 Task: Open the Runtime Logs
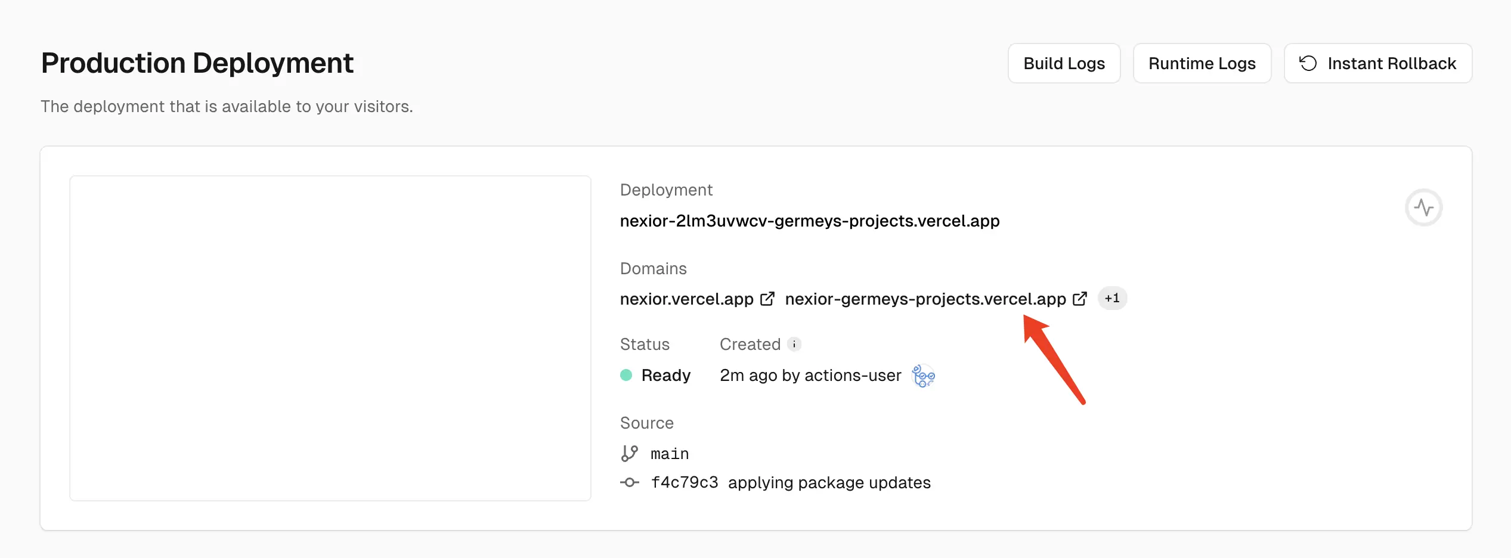pos(1202,63)
